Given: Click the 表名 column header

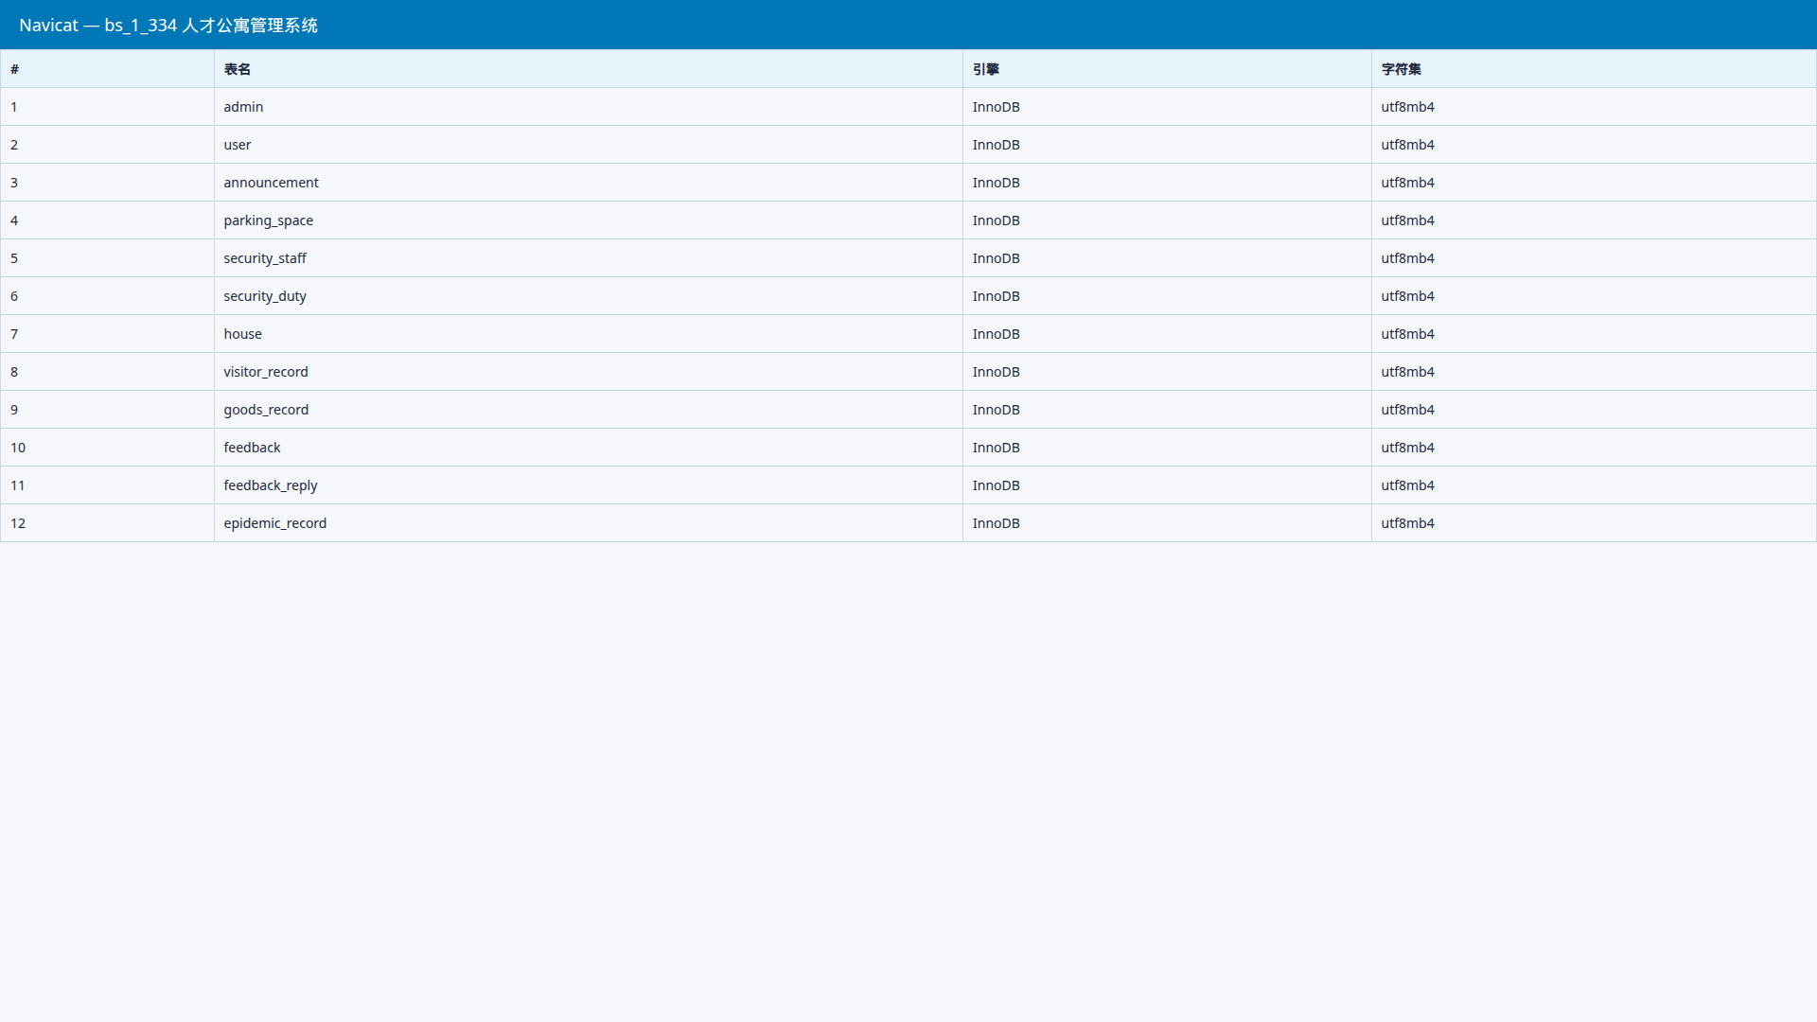Looking at the screenshot, I should 588,69.
